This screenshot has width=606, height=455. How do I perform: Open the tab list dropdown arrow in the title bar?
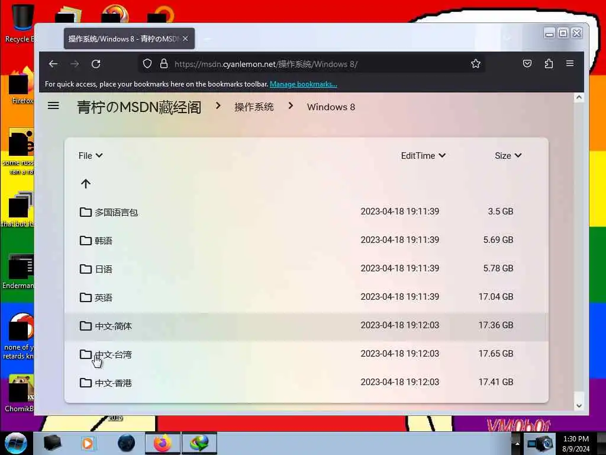point(507,39)
